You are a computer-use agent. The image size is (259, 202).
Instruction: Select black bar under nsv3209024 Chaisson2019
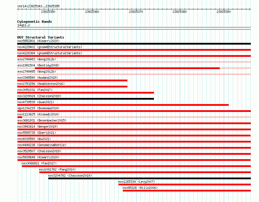click(86, 99)
